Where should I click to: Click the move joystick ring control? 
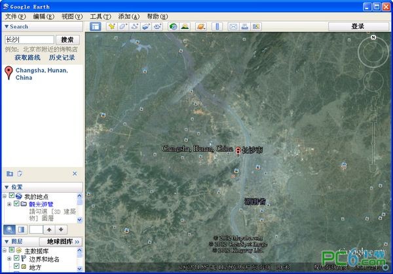(373, 81)
